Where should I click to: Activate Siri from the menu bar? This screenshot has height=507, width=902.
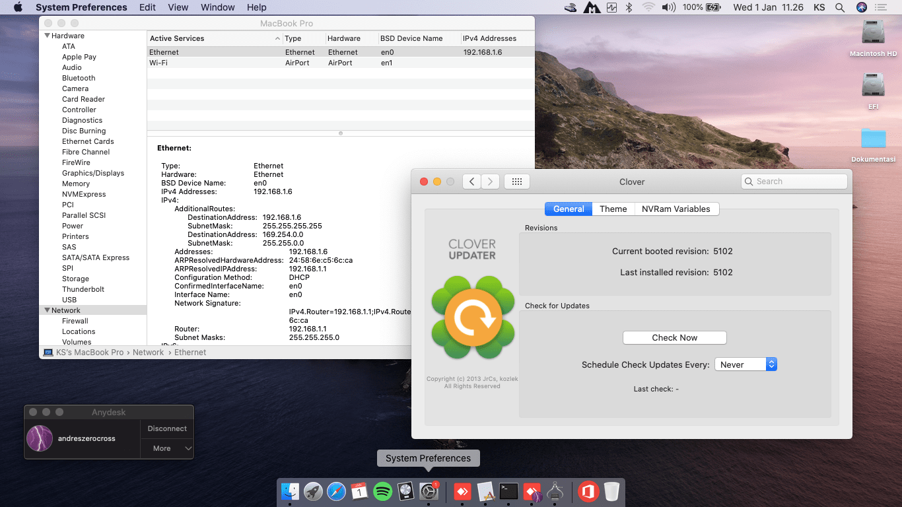[x=861, y=7]
